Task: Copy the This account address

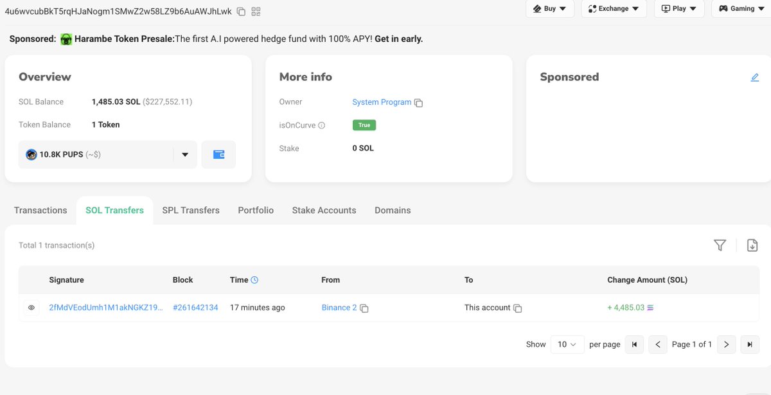Action: point(518,308)
